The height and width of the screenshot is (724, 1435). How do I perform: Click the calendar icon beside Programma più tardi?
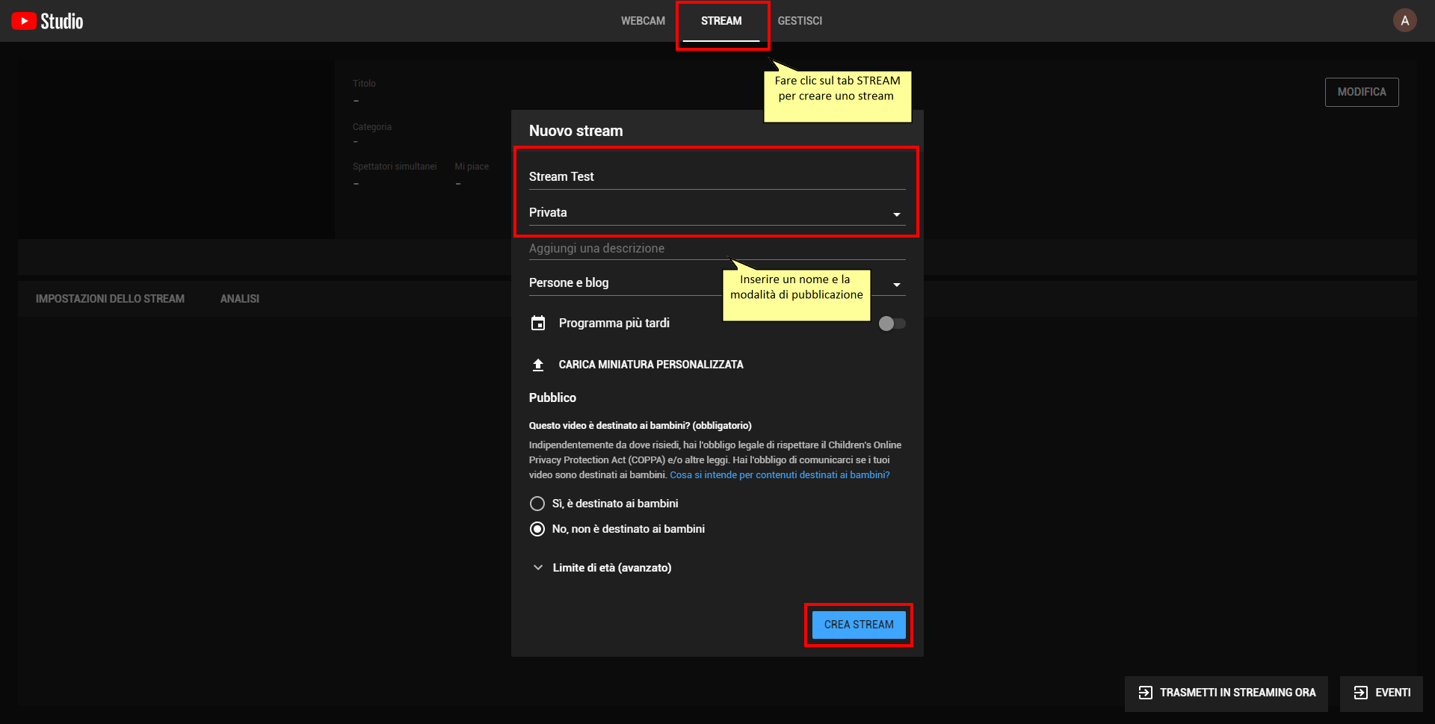(538, 324)
